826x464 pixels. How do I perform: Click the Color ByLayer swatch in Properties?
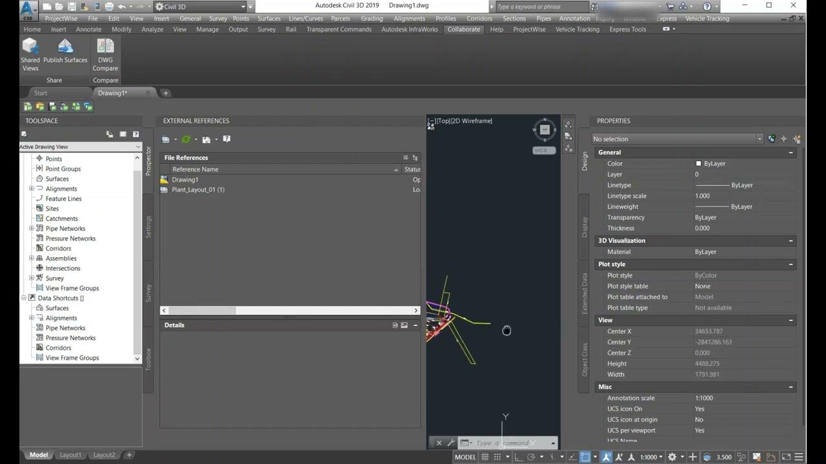698,164
